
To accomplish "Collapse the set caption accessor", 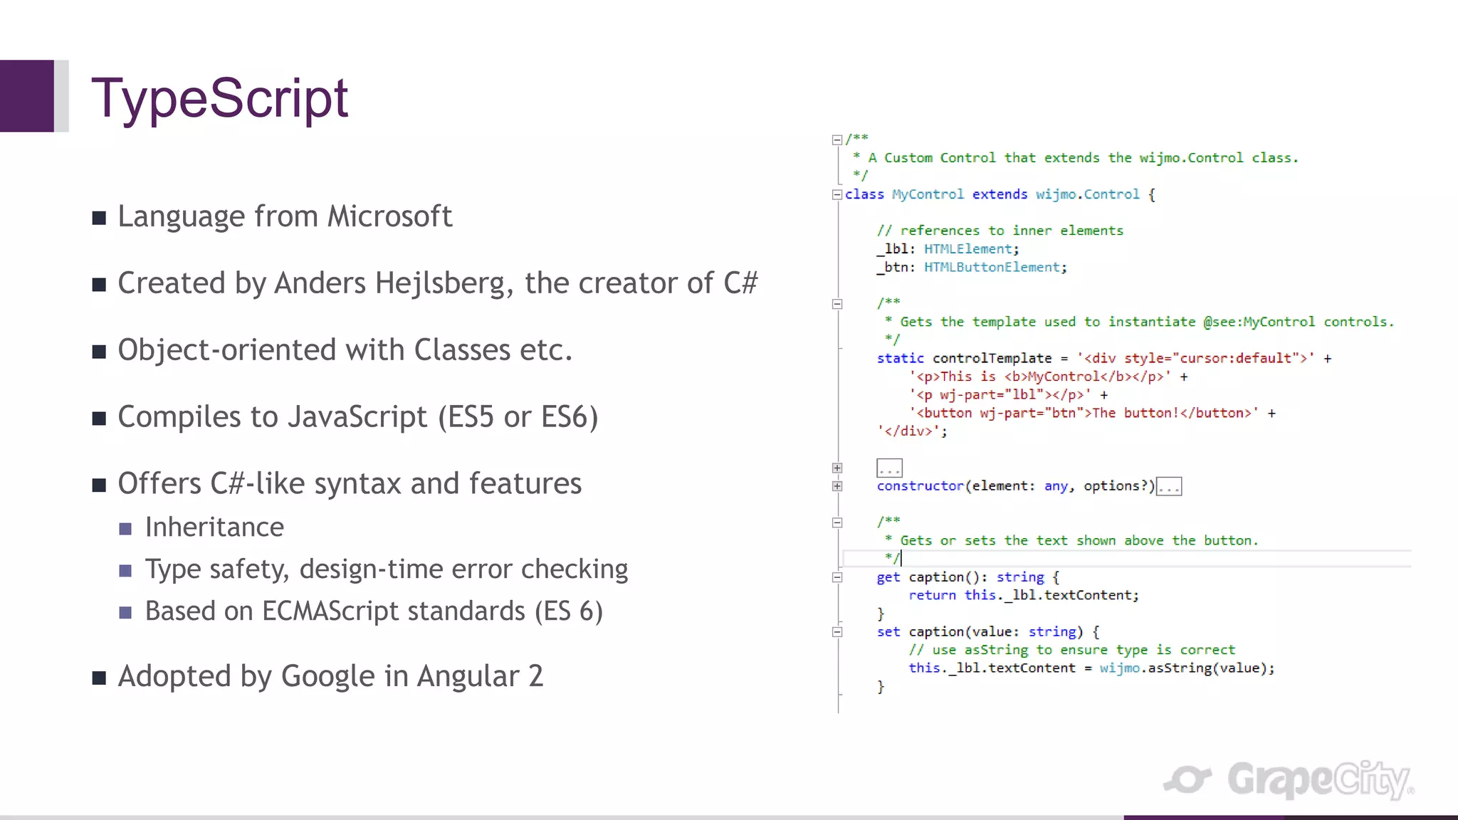I will (837, 632).
